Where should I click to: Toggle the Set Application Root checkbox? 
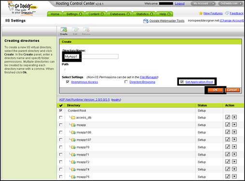182,82
